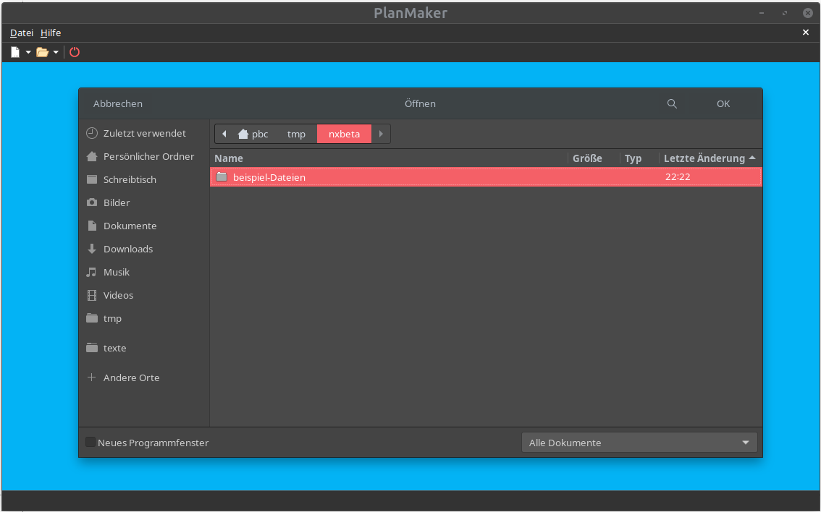
Task: Open Schreibtisch location in sidebar
Action: [x=144, y=179]
